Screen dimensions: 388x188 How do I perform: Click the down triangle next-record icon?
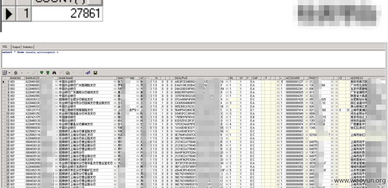(x=74, y=73)
